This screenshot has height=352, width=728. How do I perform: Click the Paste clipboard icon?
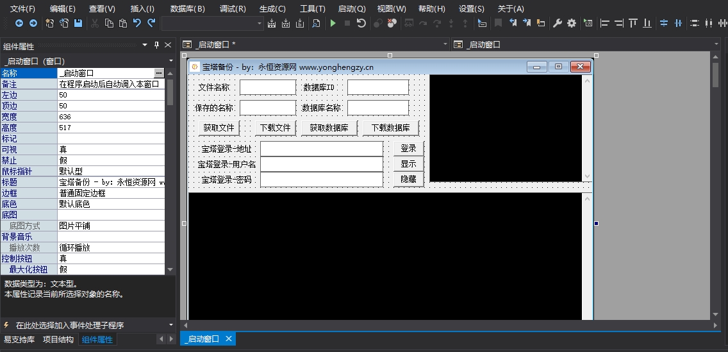[x=123, y=23]
